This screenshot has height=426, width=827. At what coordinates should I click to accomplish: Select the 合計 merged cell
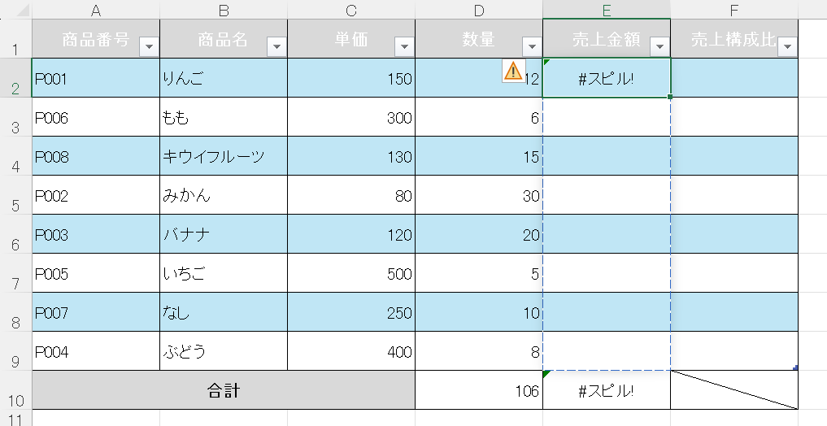(223, 390)
